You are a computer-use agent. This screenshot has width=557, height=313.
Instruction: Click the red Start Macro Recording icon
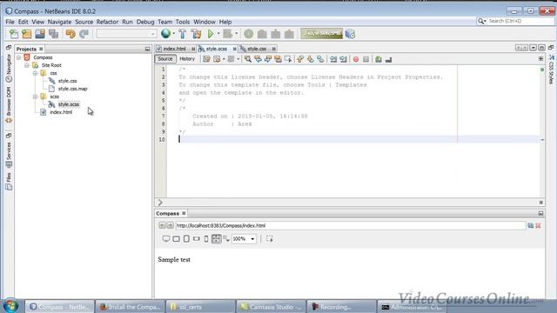point(356,59)
